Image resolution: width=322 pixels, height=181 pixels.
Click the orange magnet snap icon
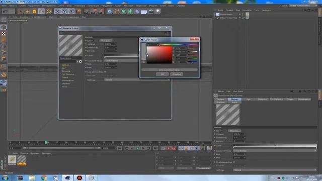[x=4, y=75]
